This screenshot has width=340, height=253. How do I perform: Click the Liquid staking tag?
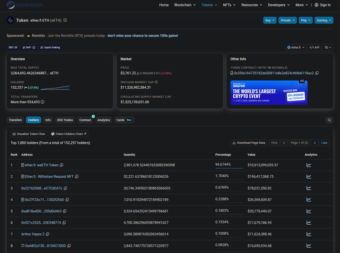tap(50, 47)
